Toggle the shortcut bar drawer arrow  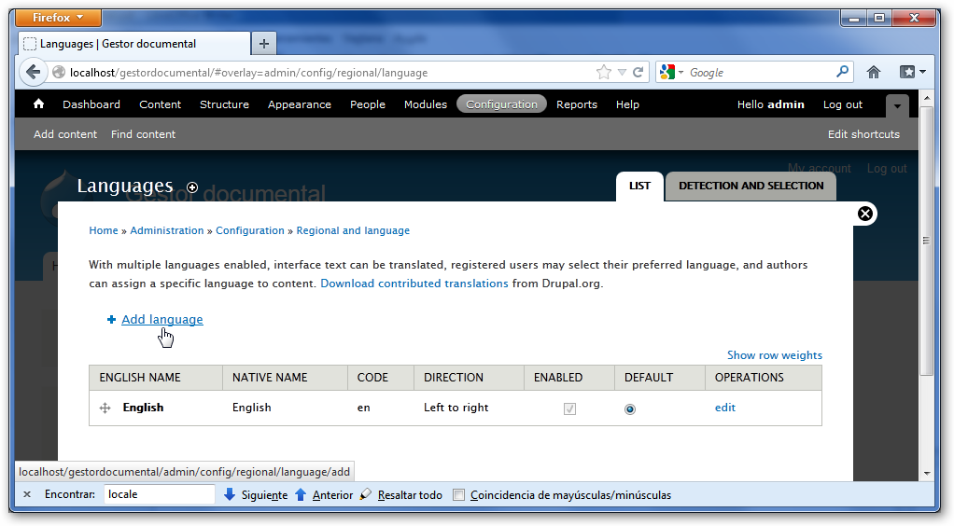click(896, 105)
